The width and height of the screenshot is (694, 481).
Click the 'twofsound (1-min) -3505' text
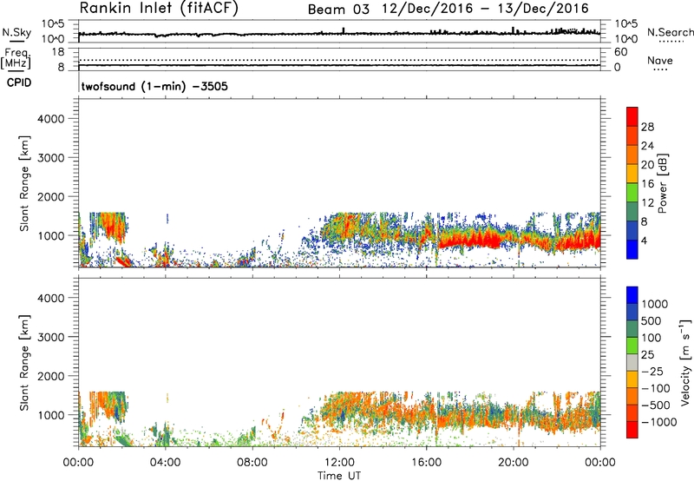click(x=154, y=86)
